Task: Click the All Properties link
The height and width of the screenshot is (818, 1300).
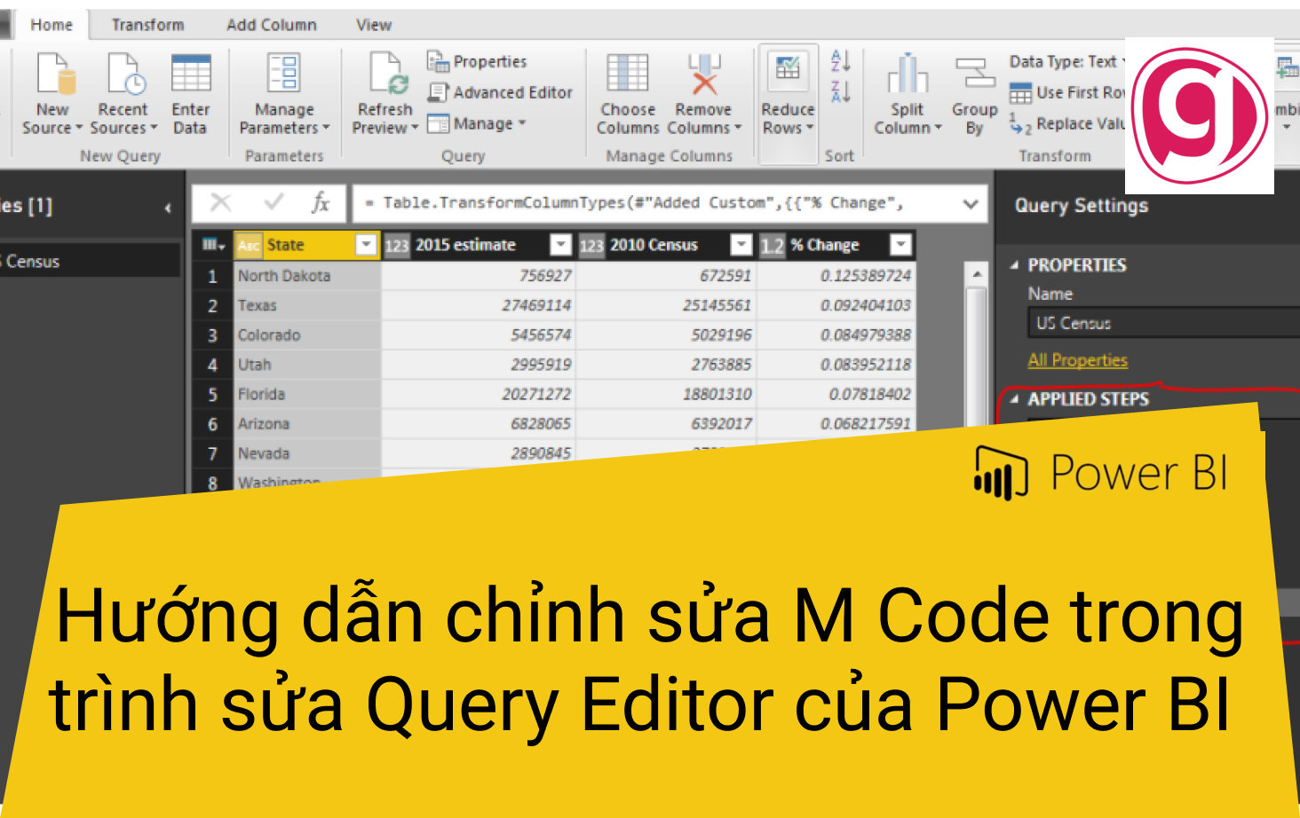Action: click(x=1077, y=360)
